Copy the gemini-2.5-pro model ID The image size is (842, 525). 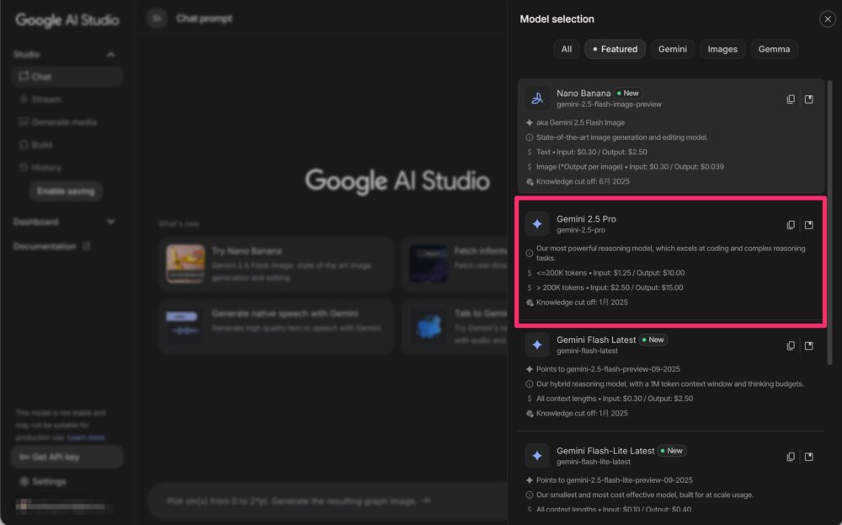click(x=791, y=225)
